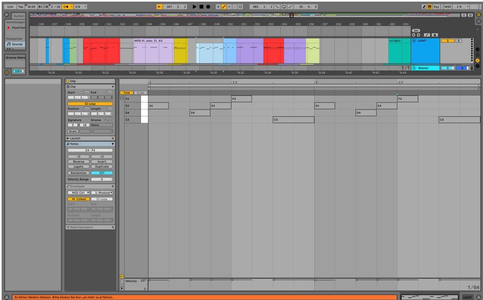Enable Key Map Mode
The image size is (483, 300).
(436, 7)
